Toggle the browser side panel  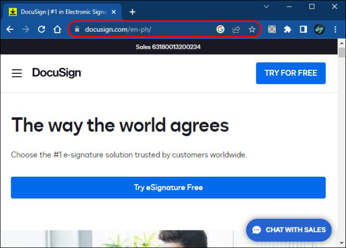[x=303, y=29]
